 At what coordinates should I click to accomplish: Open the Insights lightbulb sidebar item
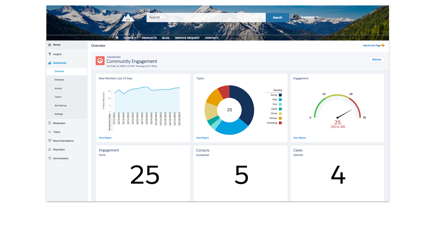pyautogui.click(x=57, y=54)
